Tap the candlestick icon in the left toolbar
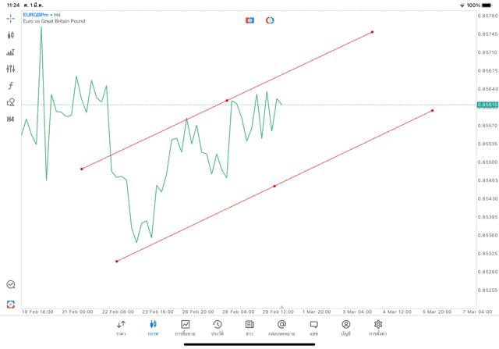 pos(11,35)
